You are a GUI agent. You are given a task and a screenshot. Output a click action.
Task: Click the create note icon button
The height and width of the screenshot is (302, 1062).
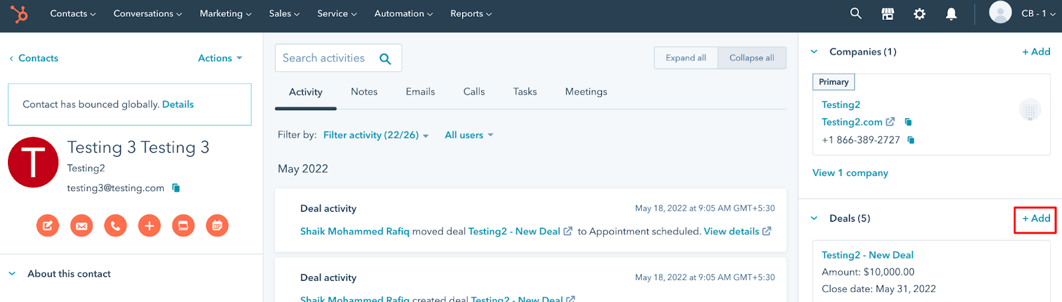point(48,226)
